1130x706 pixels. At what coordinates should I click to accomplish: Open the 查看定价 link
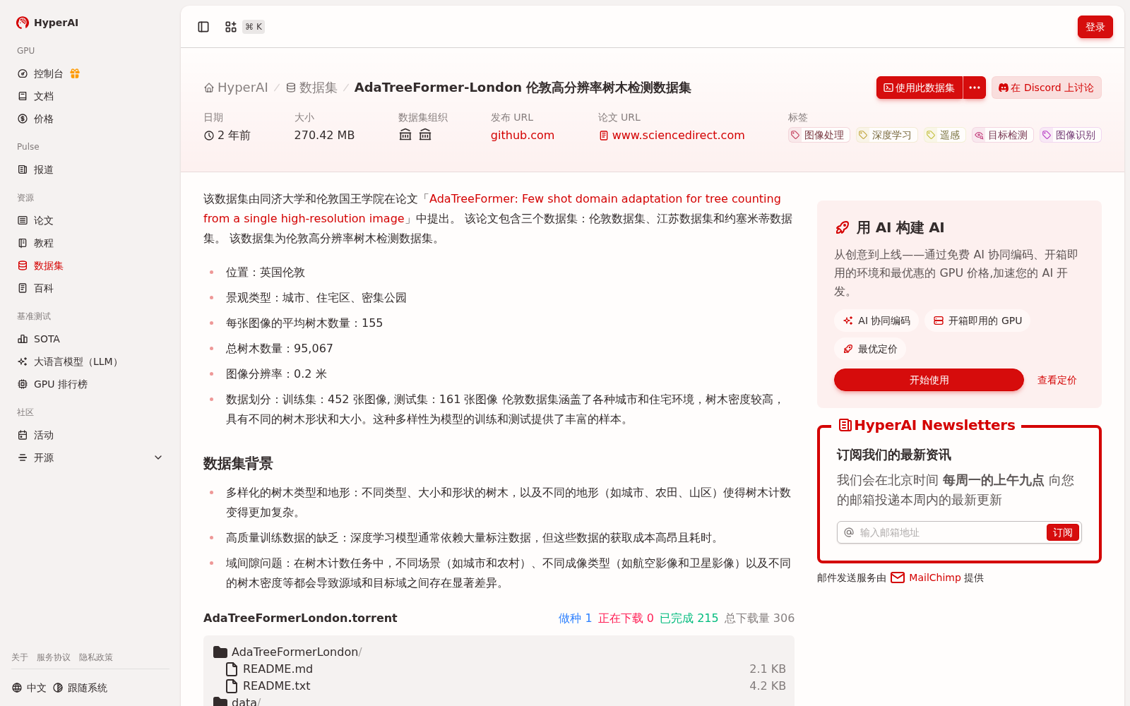(x=1057, y=380)
